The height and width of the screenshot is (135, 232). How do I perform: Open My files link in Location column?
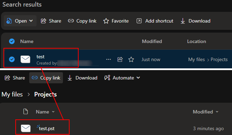(x=197, y=59)
